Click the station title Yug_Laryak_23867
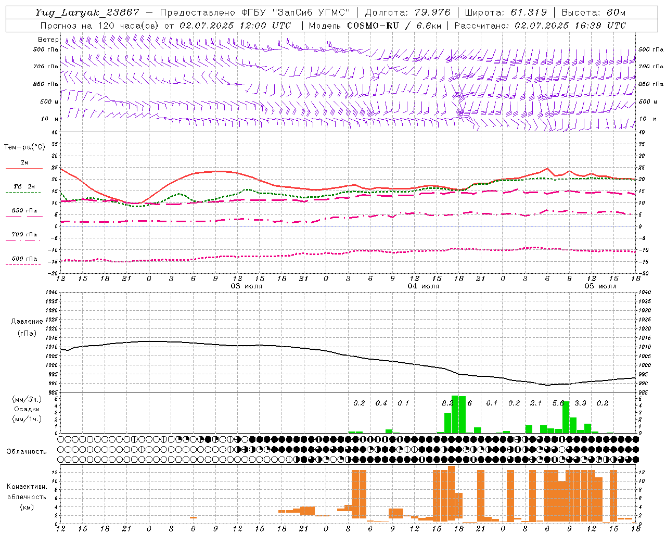 pyautogui.click(x=87, y=12)
